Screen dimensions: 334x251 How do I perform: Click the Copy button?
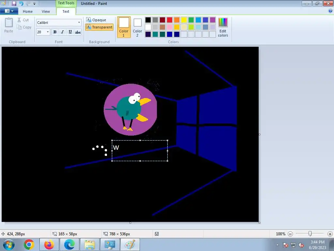(x=24, y=27)
